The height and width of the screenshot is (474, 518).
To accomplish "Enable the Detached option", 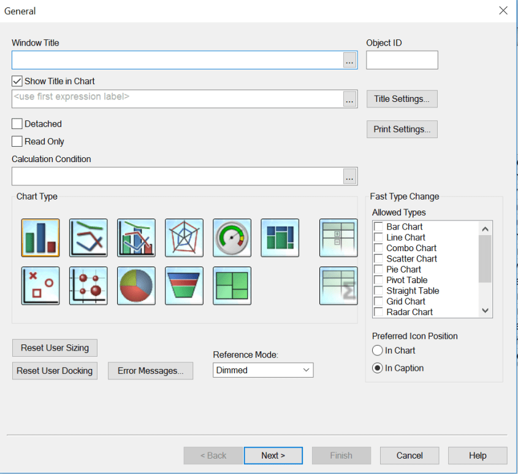I will point(16,123).
